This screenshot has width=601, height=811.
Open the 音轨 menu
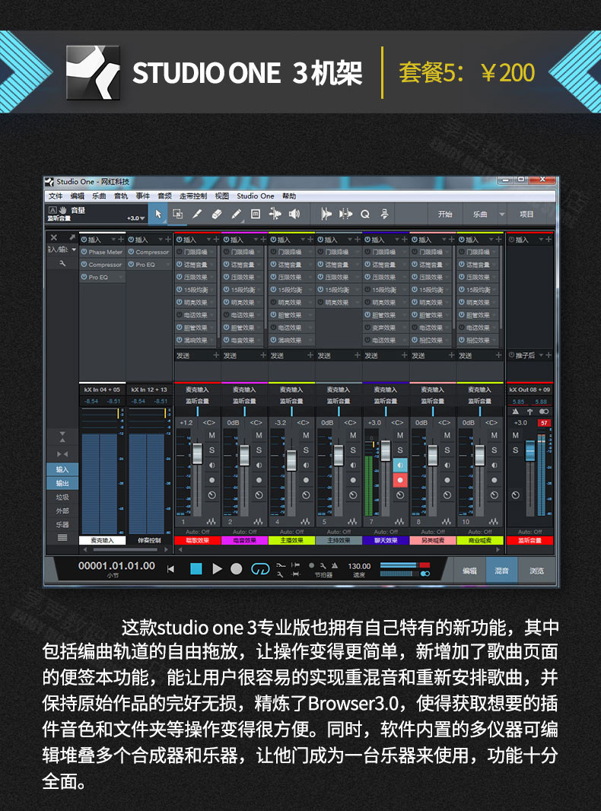click(120, 196)
